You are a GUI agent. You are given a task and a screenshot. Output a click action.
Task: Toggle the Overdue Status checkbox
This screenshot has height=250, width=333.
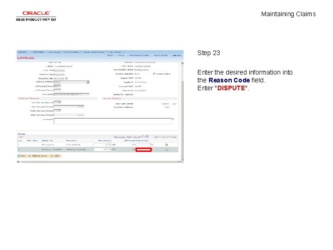point(154,74)
